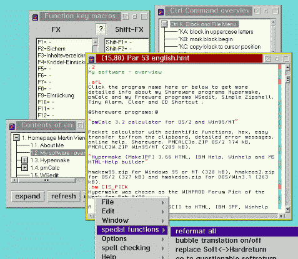Click the Ctrl Command overview title bar
The height and width of the screenshot is (259, 298).
[209, 11]
